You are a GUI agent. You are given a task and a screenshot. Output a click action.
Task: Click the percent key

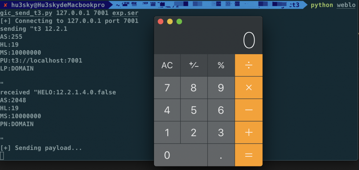pos(221,65)
